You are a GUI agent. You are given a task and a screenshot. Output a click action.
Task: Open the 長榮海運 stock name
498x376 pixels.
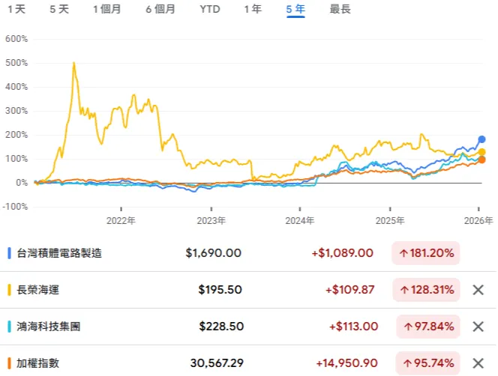pos(39,290)
